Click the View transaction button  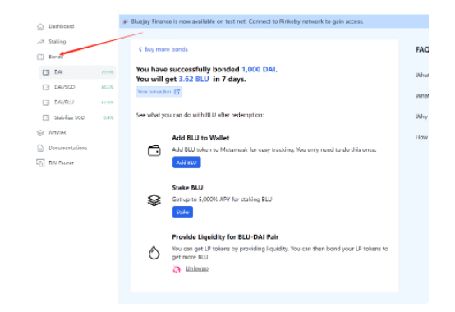click(x=159, y=92)
